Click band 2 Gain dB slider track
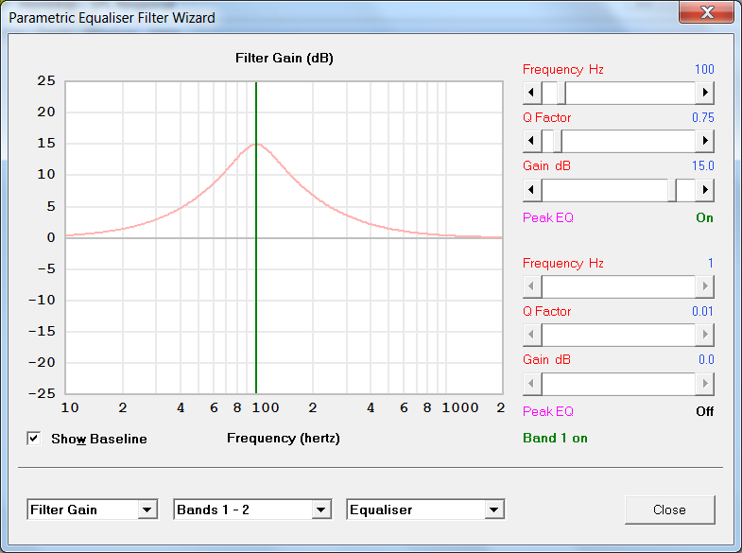The image size is (742, 553). coord(618,384)
